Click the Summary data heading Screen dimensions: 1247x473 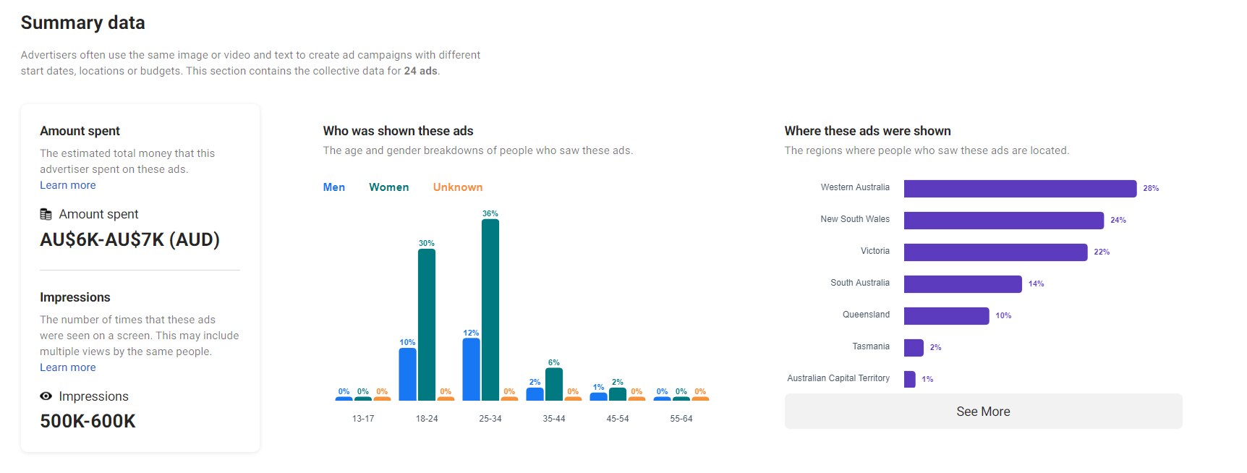point(82,22)
